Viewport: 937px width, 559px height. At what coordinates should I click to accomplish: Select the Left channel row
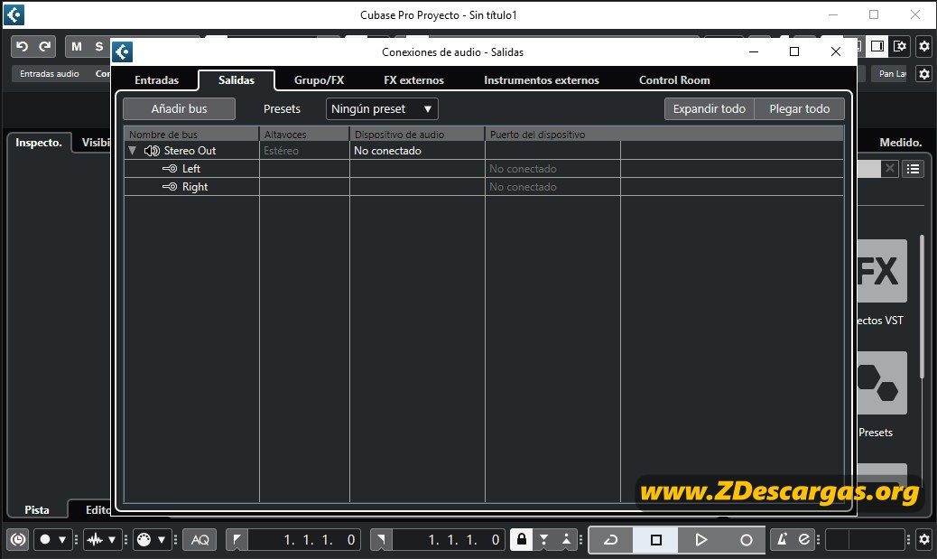point(484,169)
